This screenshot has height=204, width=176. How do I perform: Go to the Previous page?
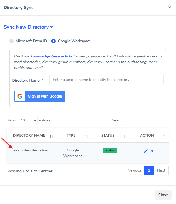(133, 170)
